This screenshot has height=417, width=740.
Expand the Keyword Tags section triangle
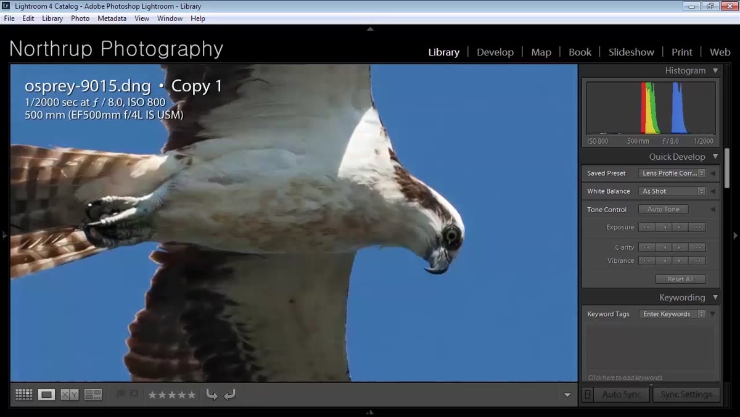click(713, 314)
